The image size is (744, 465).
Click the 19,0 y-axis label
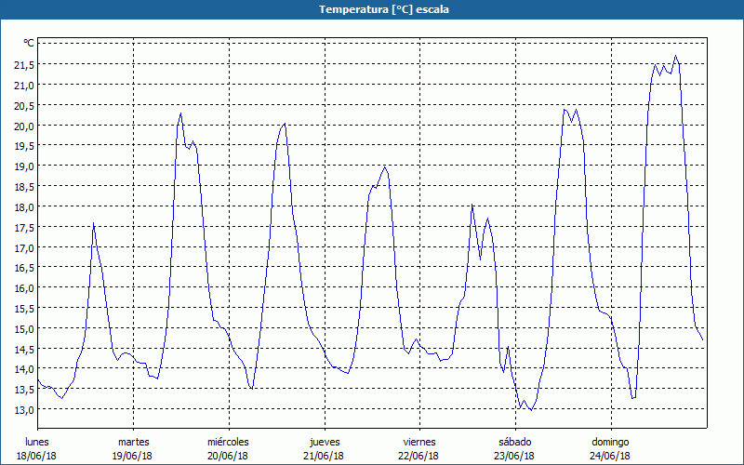coord(24,166)
